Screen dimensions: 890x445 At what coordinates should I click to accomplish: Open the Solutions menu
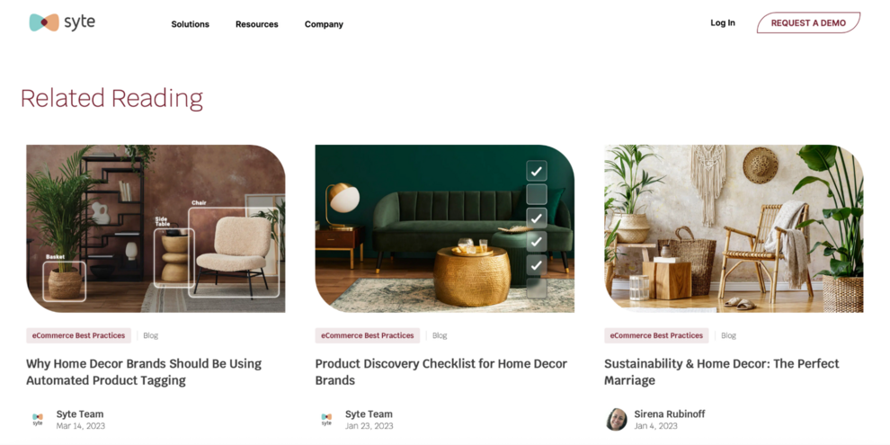(191, 24)
